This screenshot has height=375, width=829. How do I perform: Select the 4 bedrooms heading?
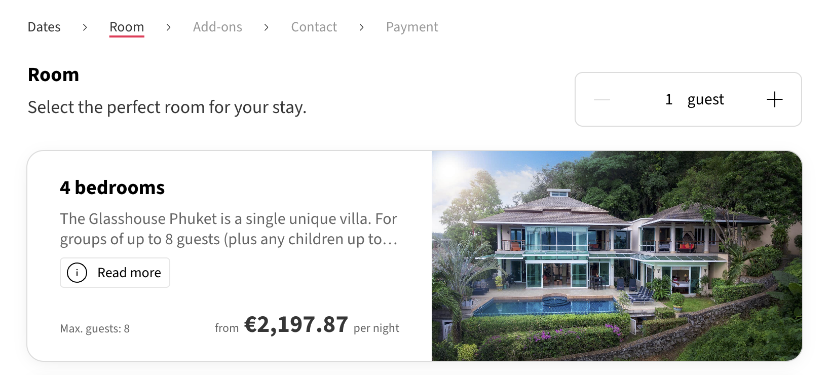click(112, 188)
